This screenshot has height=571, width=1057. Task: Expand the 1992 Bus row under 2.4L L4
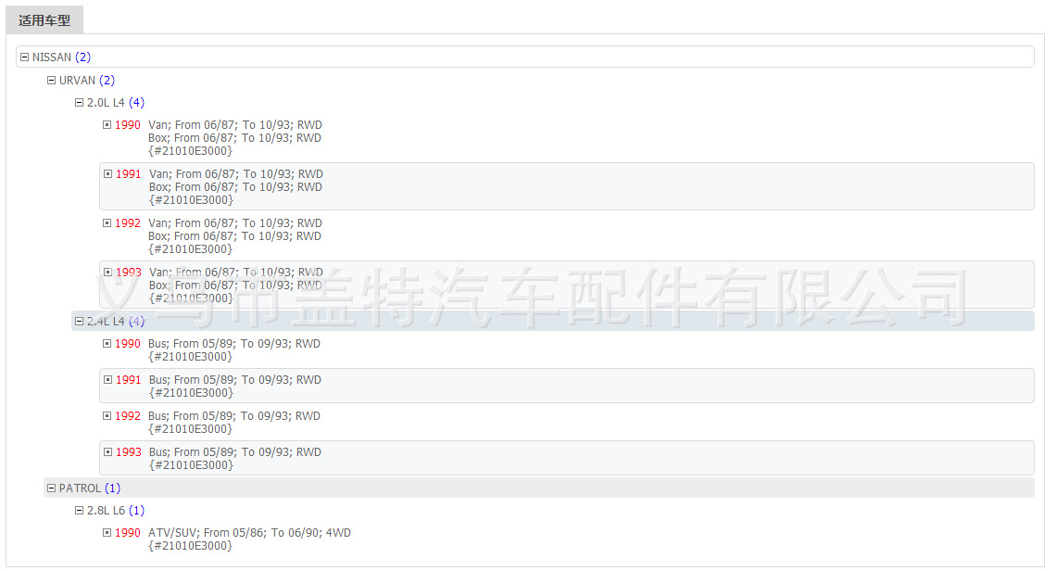[107, 416]
